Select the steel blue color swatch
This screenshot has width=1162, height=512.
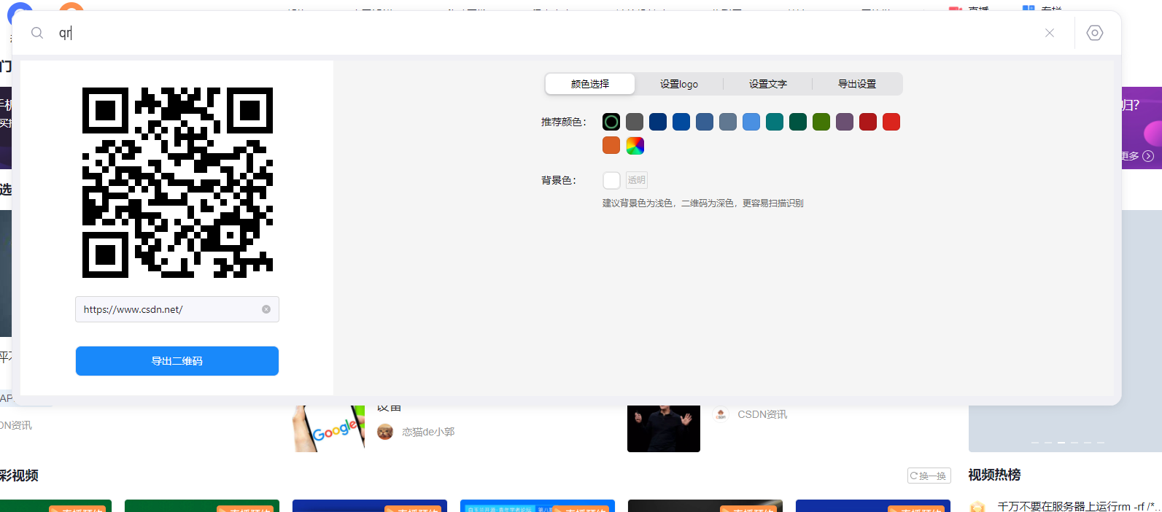[x=705, y=122]
